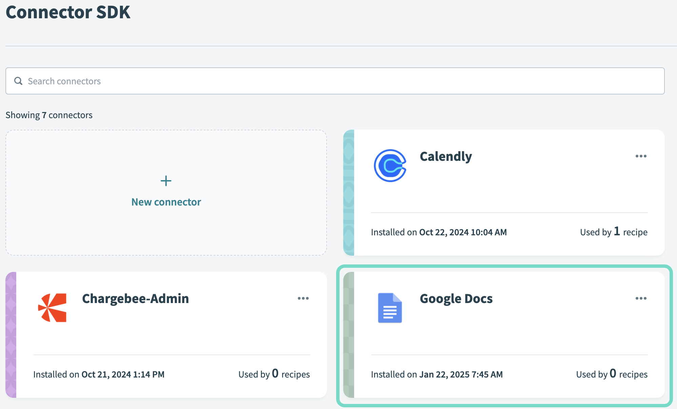The image size is (677, 409).
Task: Expand Google Docs more options menu
Action: pos(641,298)
